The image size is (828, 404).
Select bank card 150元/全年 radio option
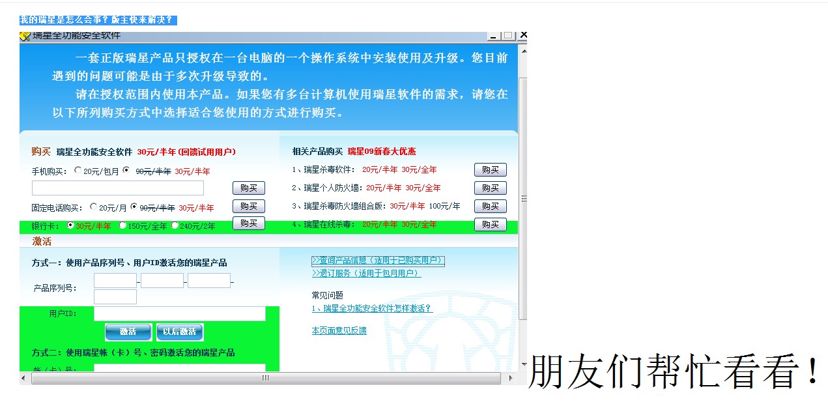pyautogui.click(x=122, y=225)
